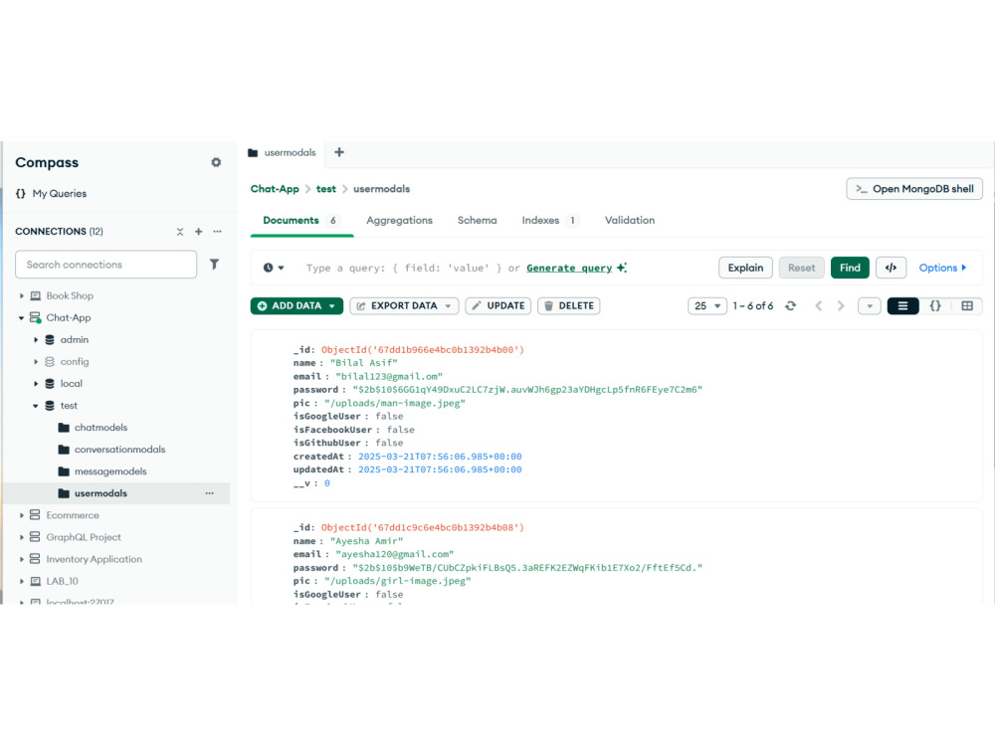Click the UPDATE button
Image resolution: width=995 pixels, height=746 pixels.
[498, 305]
